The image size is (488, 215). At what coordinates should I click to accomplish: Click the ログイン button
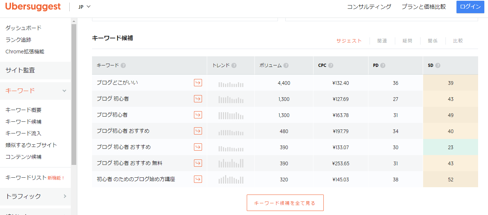click(470, 7)
